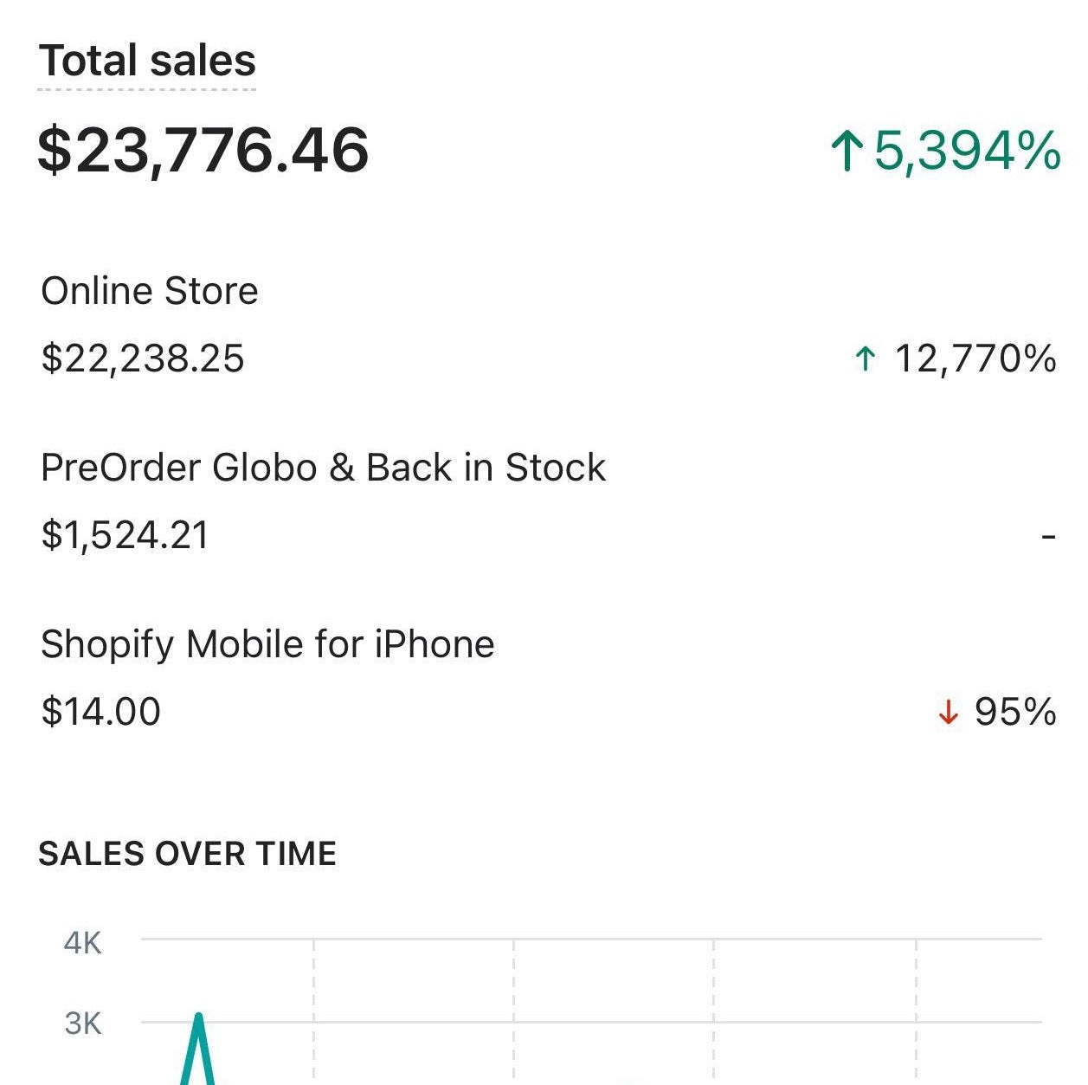Viewport: 1088px width, 1085px height.
Task: Select the 12,770% Online Store change
Action: coord(975,358)
